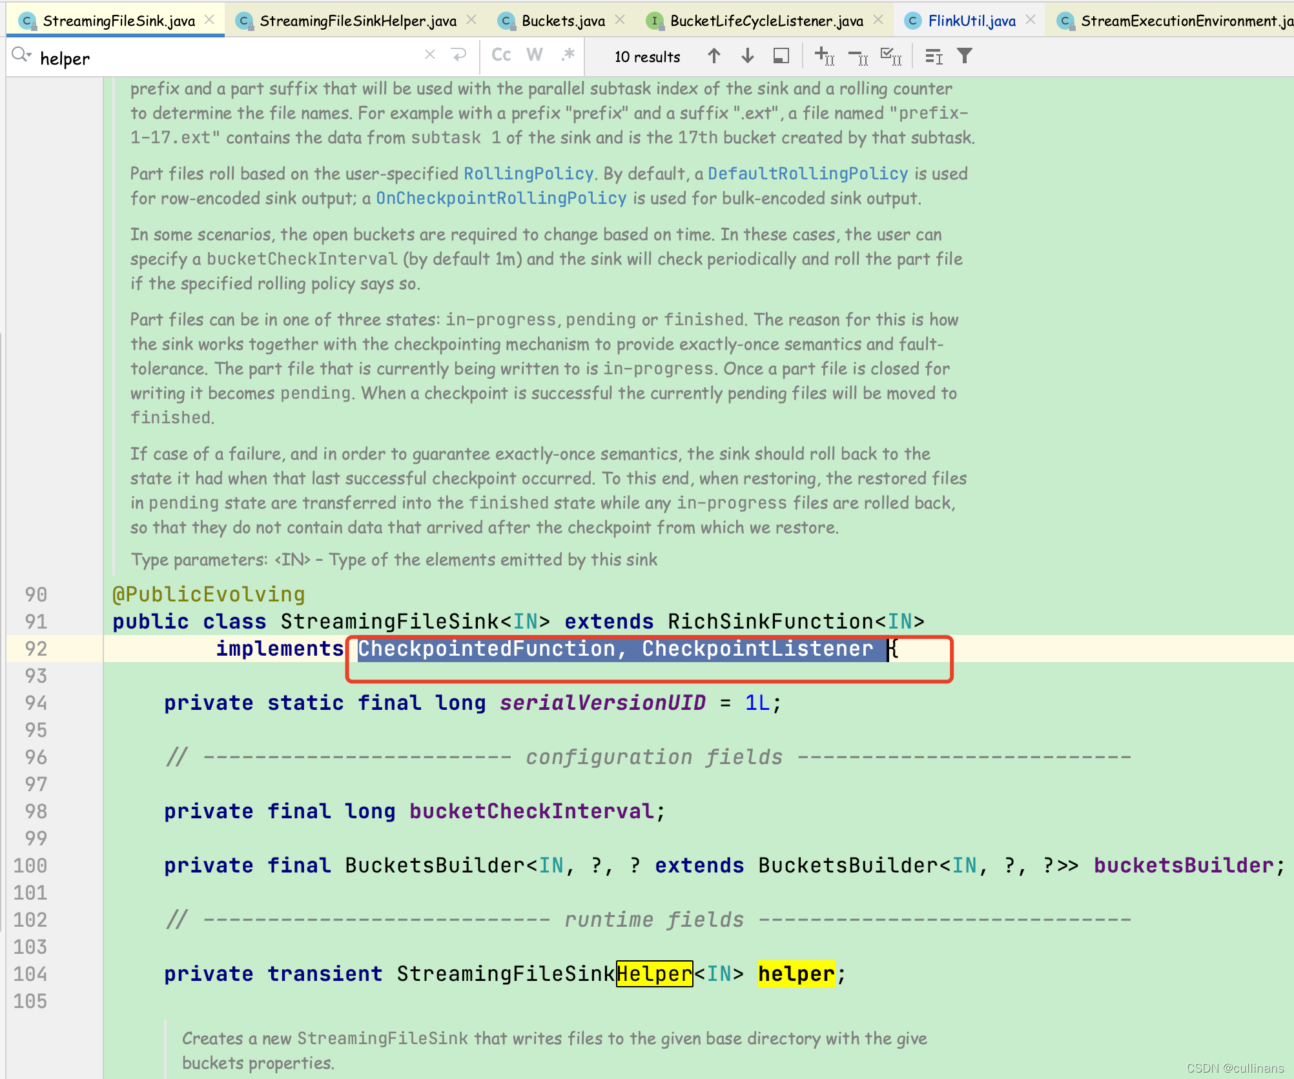Viewport: 1294px width, 1079px height.
Task: Click the runtime fields comment line
Action: tap(648, 920)
